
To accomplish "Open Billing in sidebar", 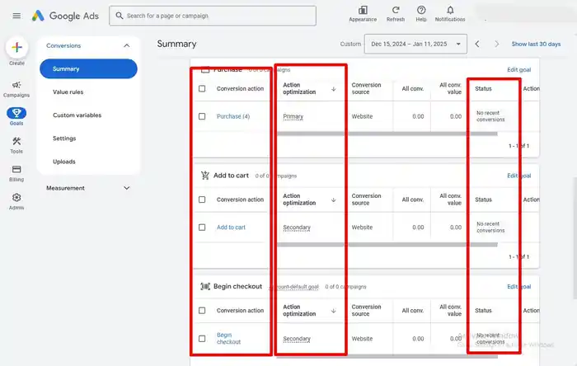I will click(16, 173).
